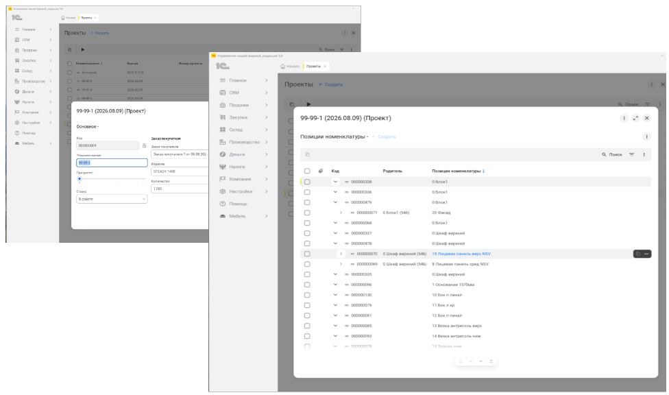This screenshot has height=395, width=669.
Task: Open the Мебель icon in right window sidebar
Action: [222, 216]
